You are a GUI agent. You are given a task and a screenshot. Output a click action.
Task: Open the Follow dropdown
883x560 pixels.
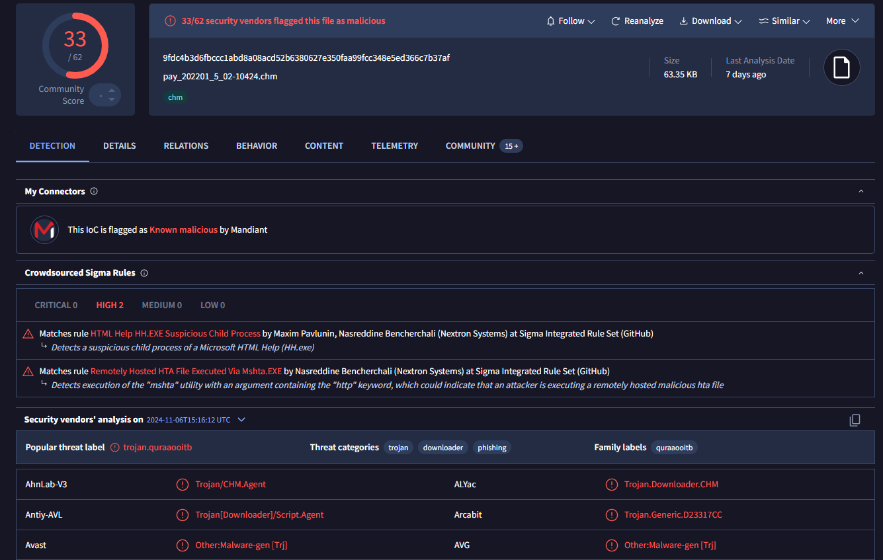(x=570, y=21)
